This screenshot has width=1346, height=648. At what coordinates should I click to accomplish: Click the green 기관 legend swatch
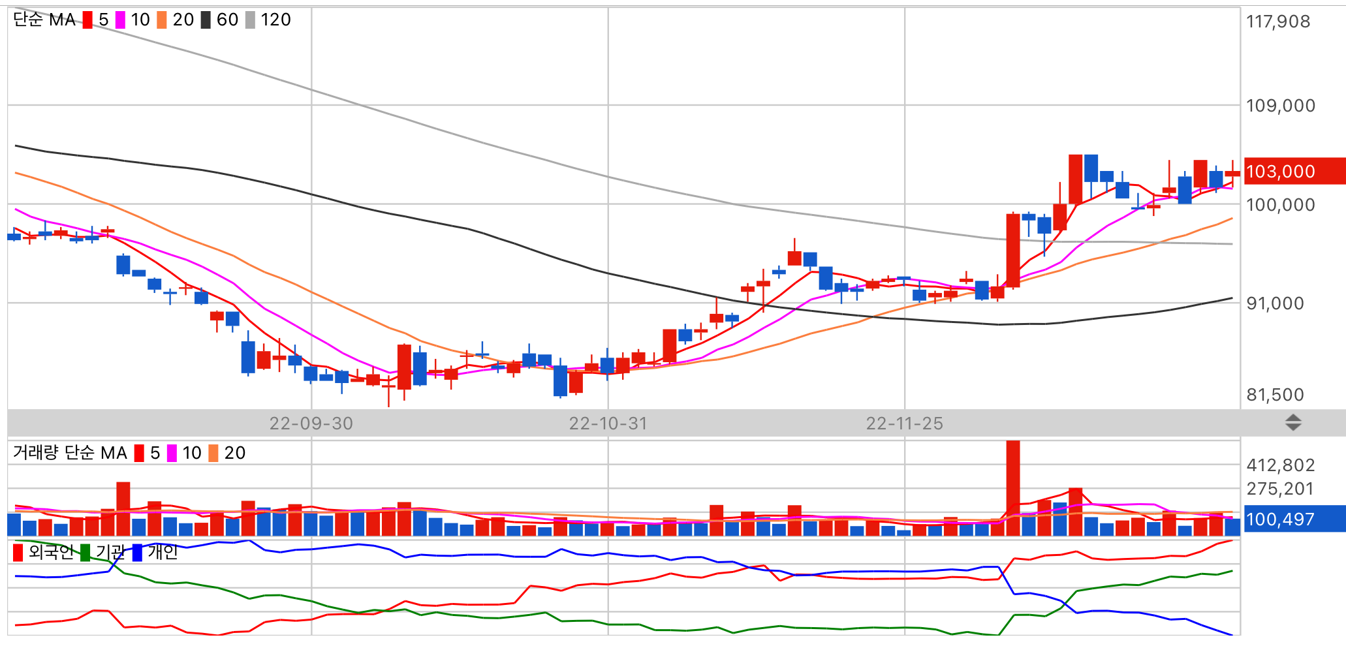coord(85,553)
